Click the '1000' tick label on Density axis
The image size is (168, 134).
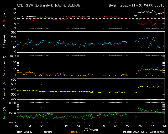point(13,56)
